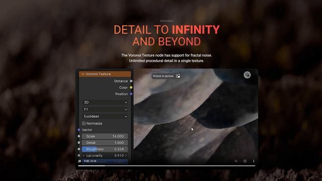Click the round image search icon on the video

(247, 75)
